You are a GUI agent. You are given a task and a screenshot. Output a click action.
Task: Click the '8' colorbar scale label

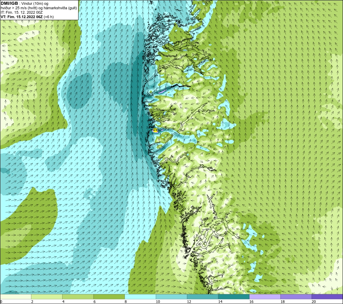tap(126, 302)
